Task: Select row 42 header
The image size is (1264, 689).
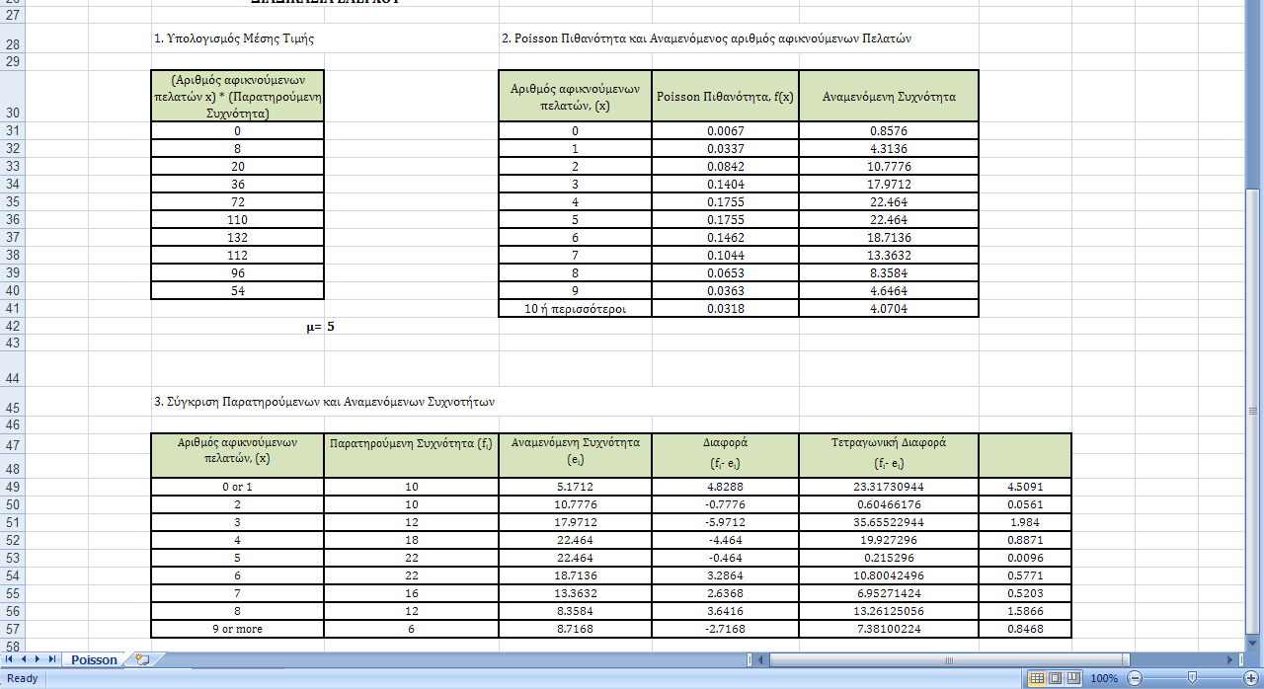Action: [14, 326]
